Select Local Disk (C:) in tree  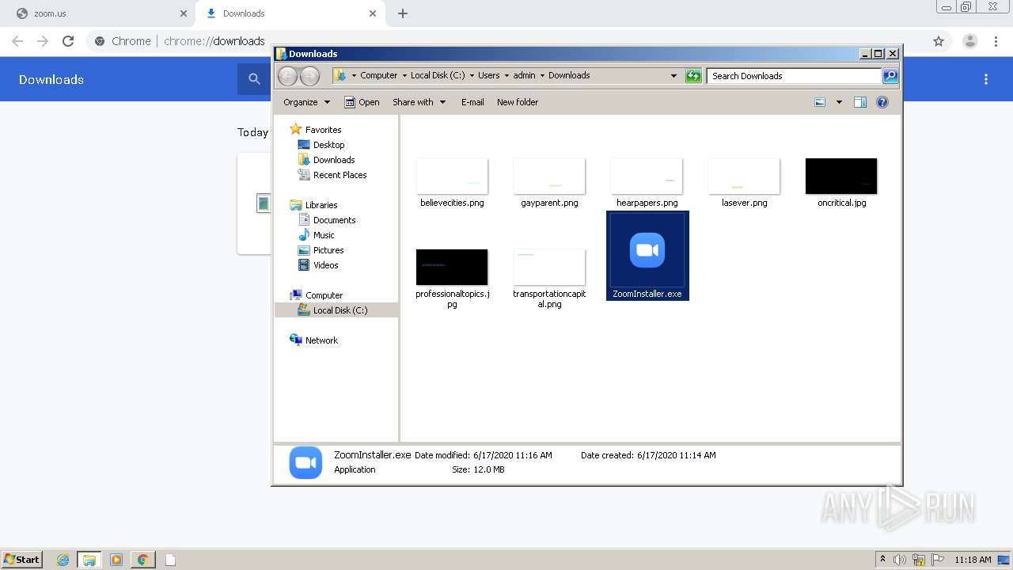coord(336,310)
